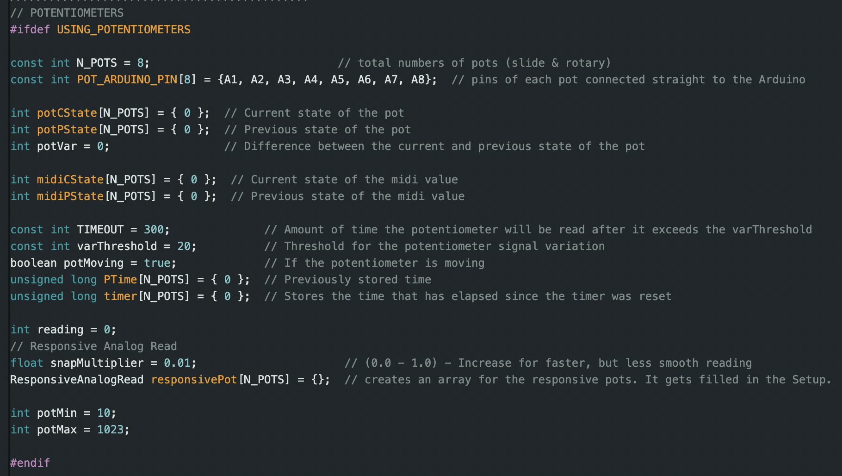Click the potMax value 1023
842x476 pixels.
110,430
